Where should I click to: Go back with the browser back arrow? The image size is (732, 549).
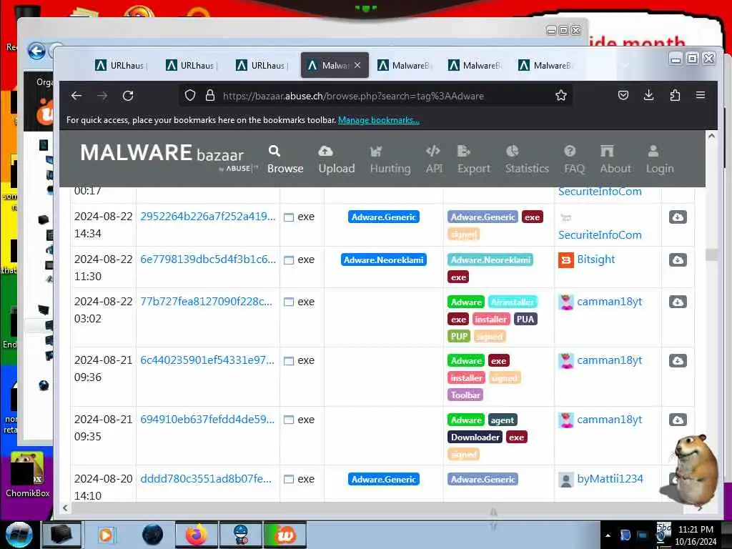pyautogui.click(x=76, y=96)
